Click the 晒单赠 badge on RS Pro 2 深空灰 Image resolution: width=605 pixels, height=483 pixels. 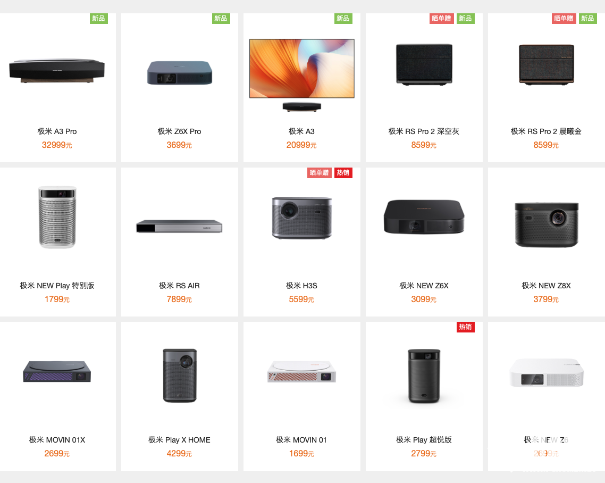coord(441,19)
